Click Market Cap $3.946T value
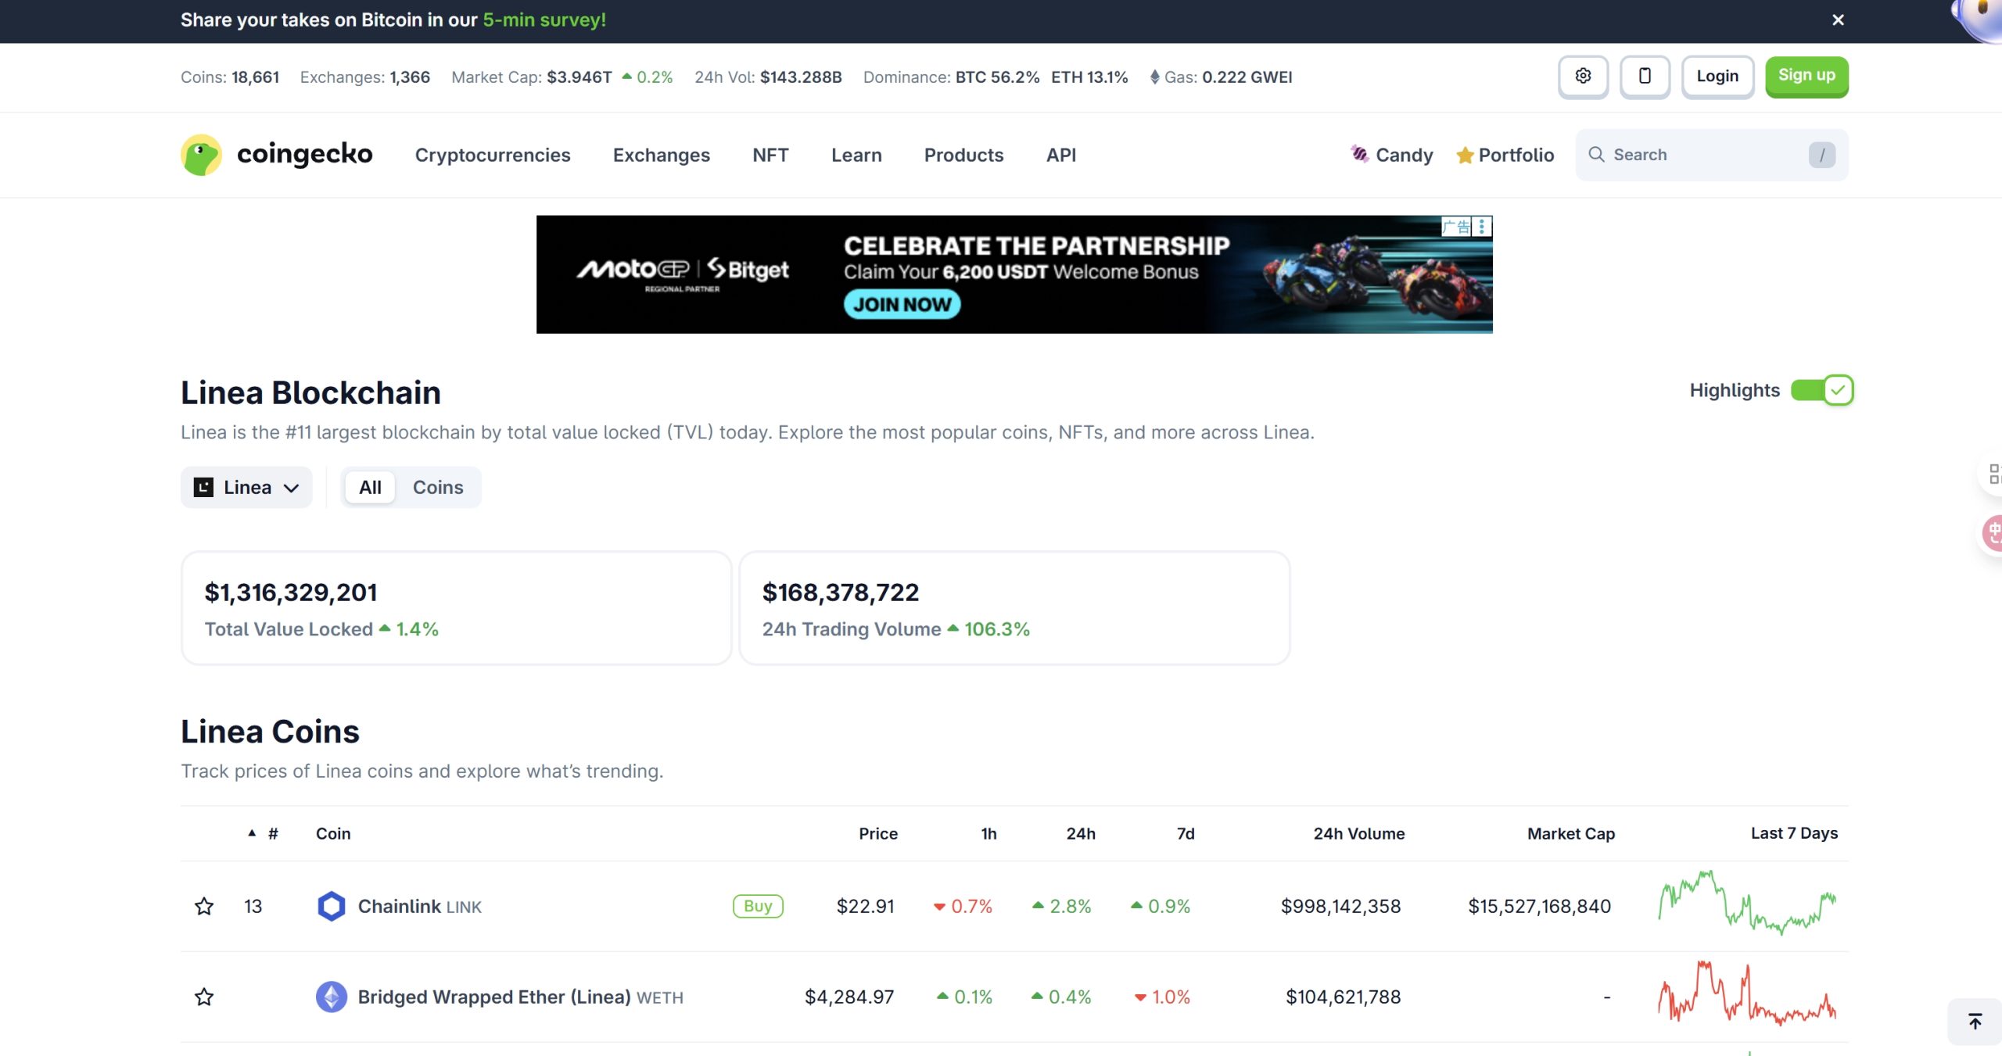This screenshot has width=2002, height=1056. coord(579,77)
